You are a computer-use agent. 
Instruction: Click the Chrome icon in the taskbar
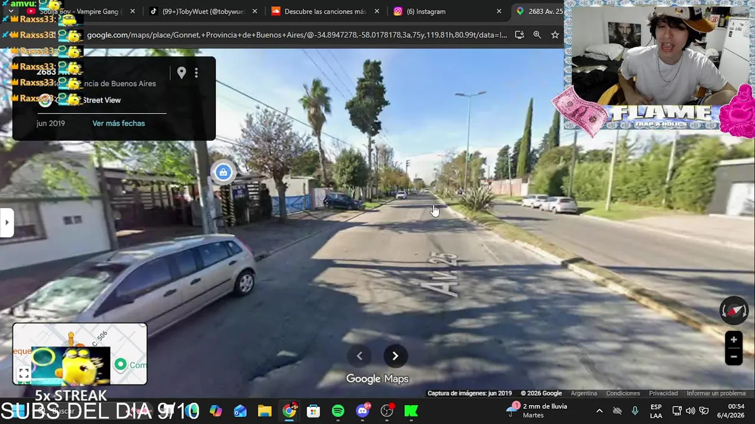(x=289, y=411)
